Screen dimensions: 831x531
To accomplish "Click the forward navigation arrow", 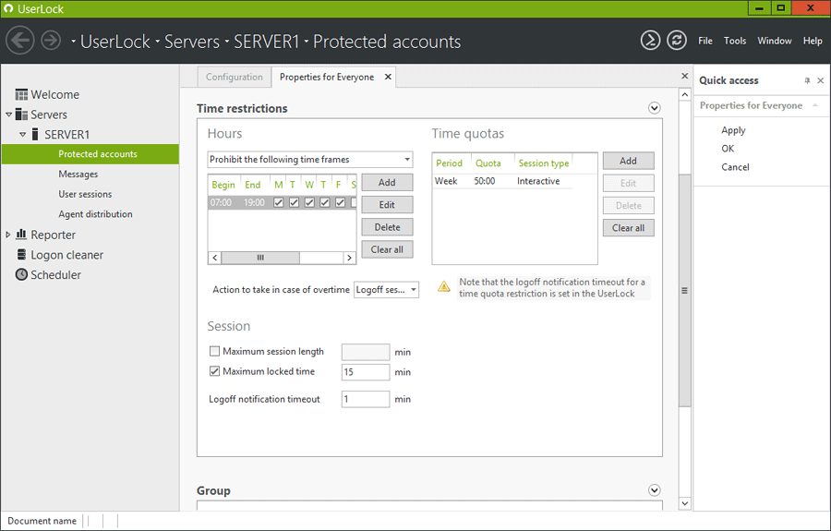I will 51,41.
